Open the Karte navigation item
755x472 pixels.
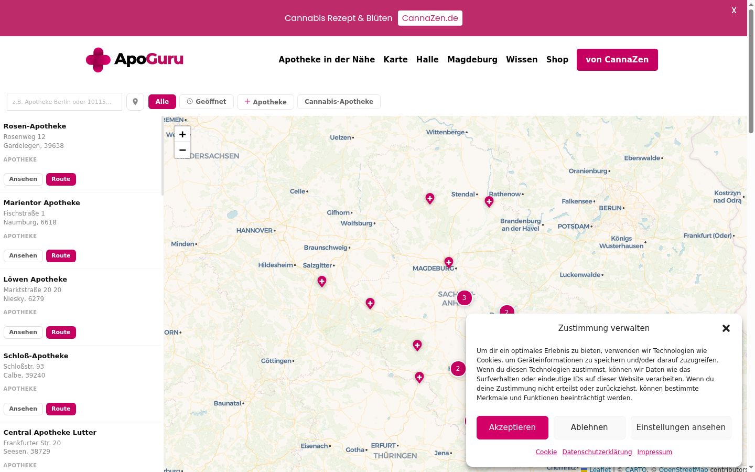coord(396,60)
